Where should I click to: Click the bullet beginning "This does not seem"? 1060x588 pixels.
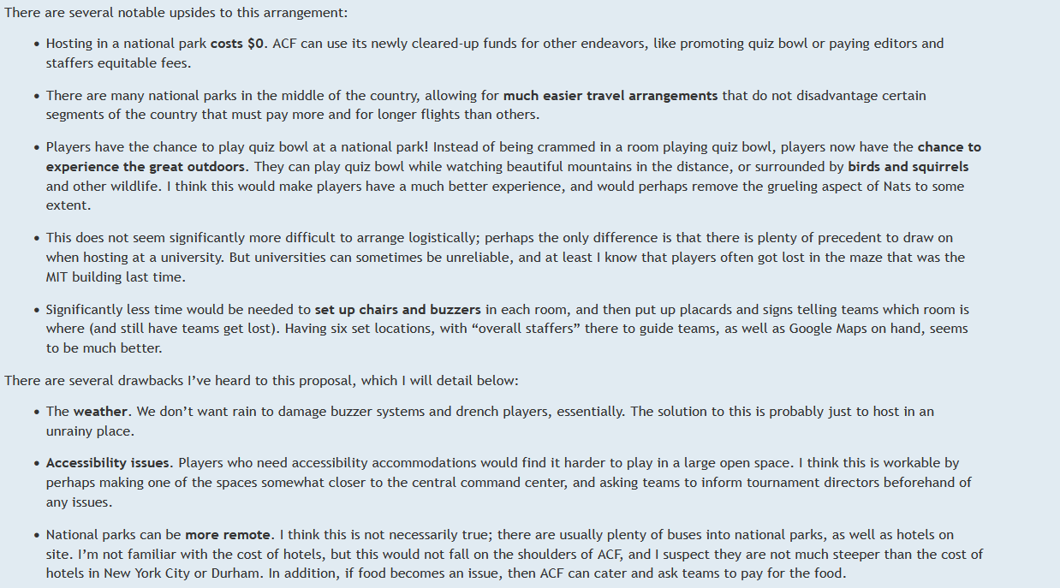click(x=505, y=257)
